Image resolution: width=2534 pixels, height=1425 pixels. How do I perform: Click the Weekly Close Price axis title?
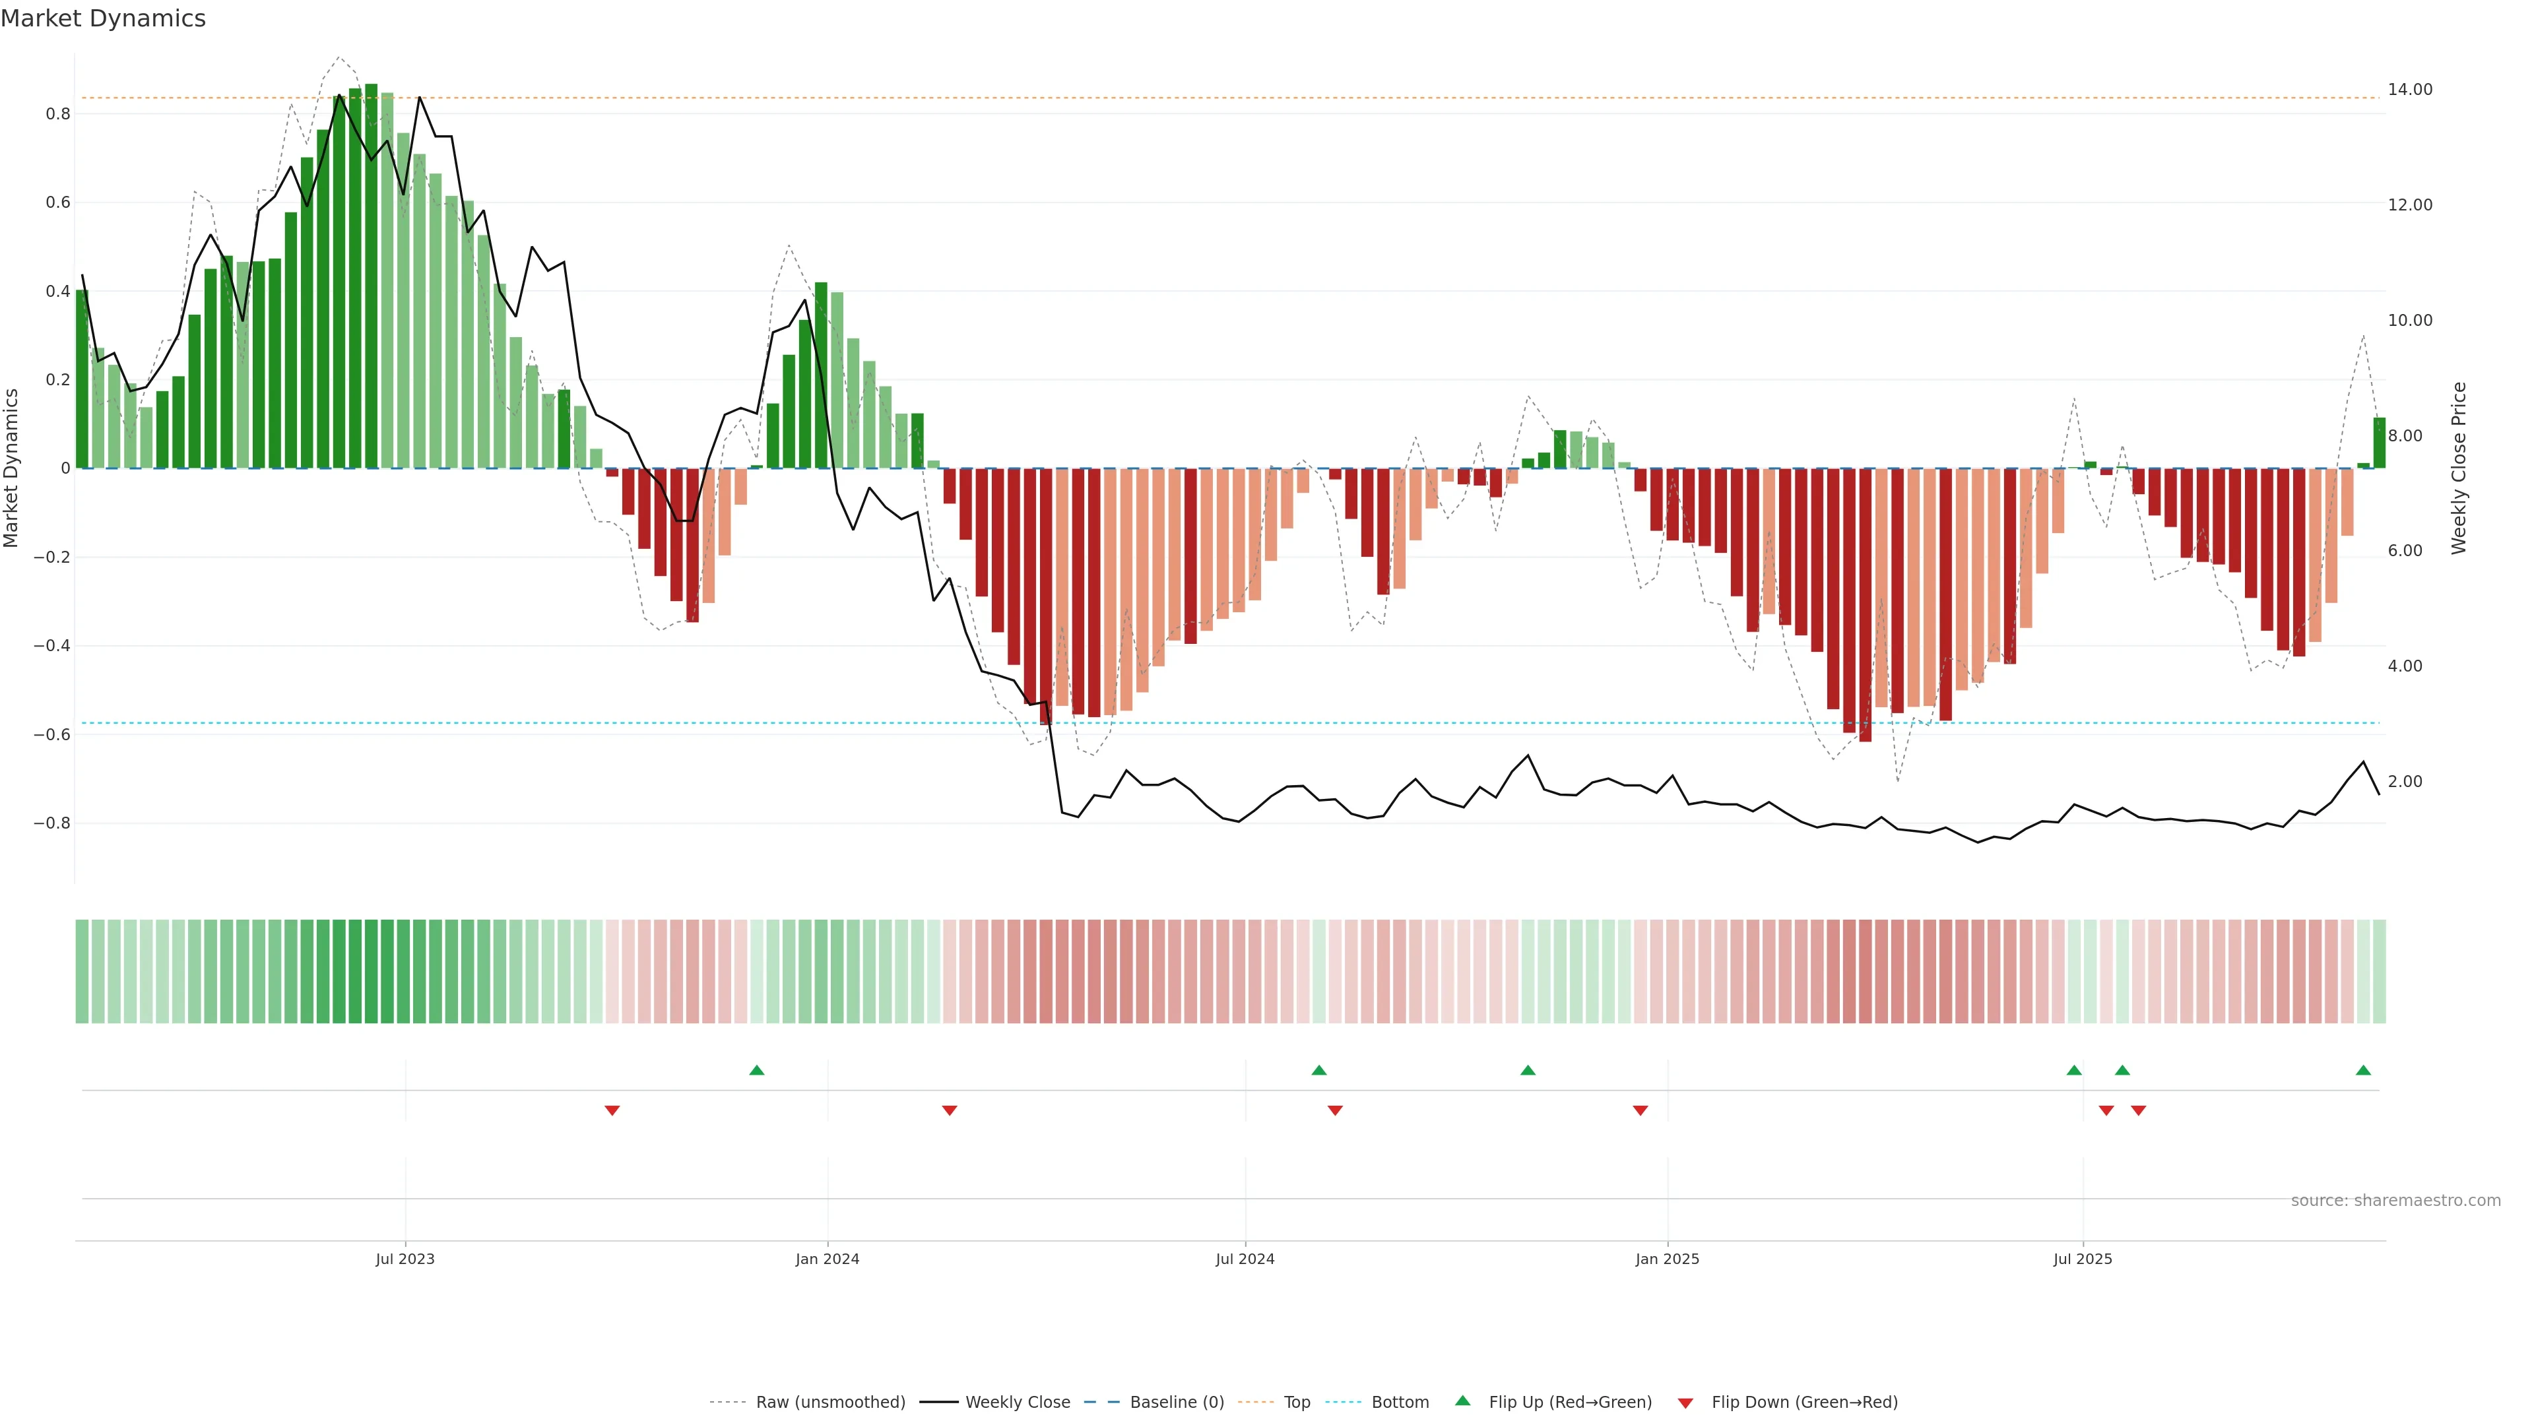click(2458, 468)
